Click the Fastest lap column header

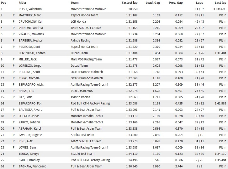(130, 3)
